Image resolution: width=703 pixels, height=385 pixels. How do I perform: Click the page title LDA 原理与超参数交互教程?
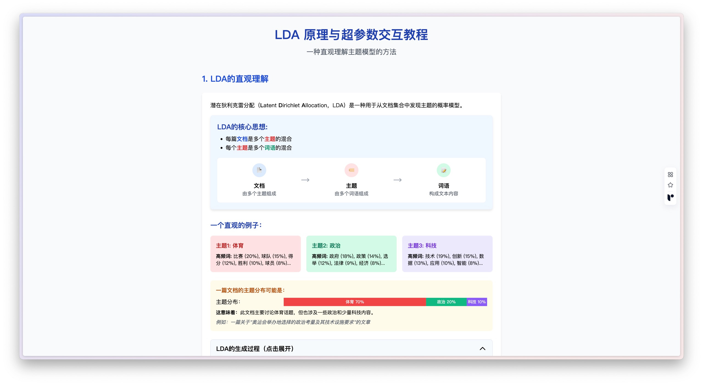(351, 35)
